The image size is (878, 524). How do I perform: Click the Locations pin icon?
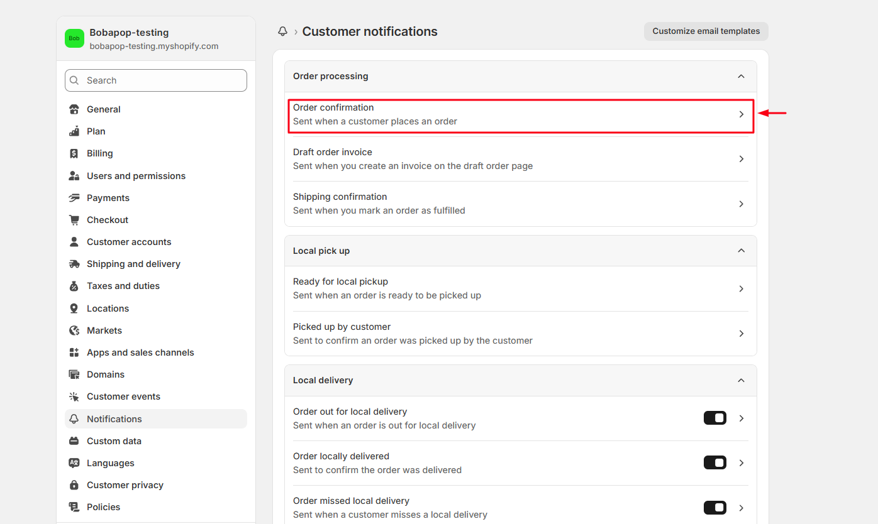(x=74, y=308)
